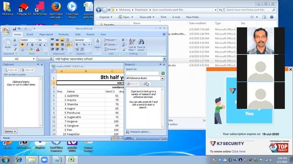Switch to the Data tab
This screenshot has width=293, height=164.
click(x=78, y=35)
